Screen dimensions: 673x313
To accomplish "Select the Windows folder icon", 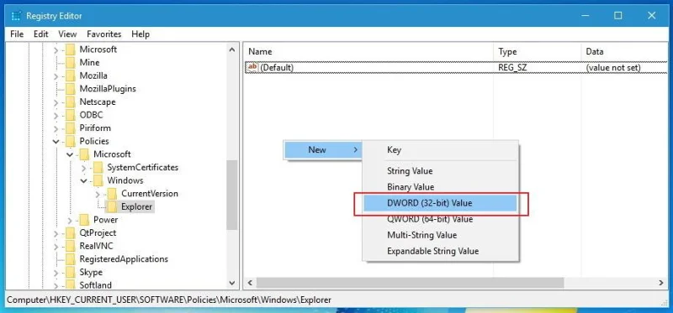I will tap(98, 180).
